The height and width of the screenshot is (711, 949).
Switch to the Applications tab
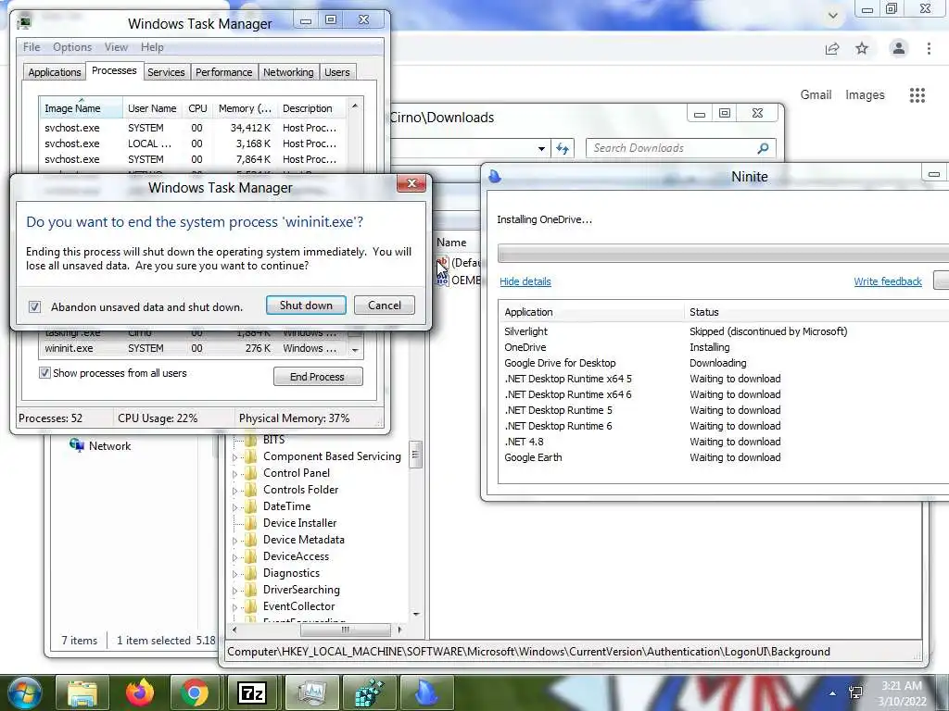55,72
